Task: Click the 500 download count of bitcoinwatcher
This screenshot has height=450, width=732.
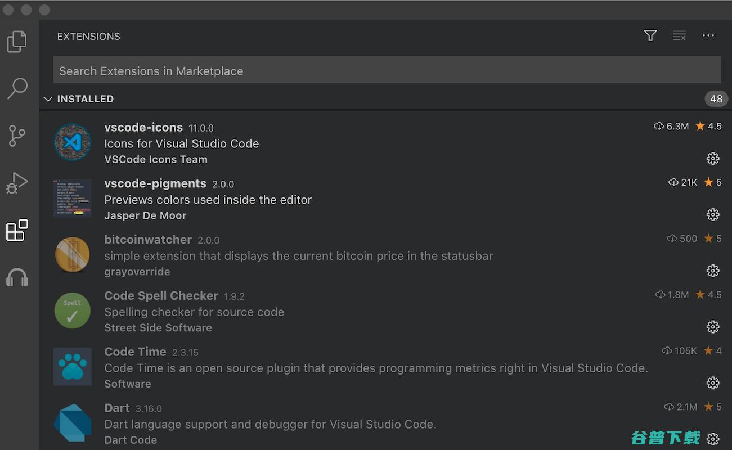Action: [x=682, y=238]
